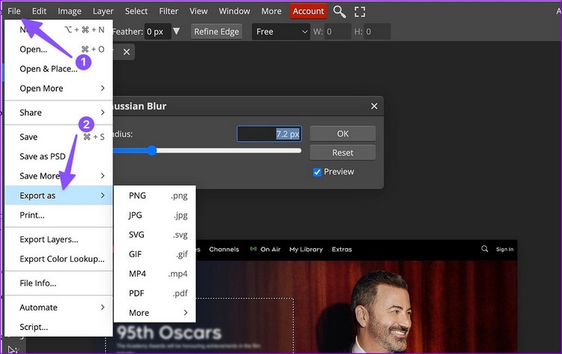Click the search magnifier icon

[339, 12]
